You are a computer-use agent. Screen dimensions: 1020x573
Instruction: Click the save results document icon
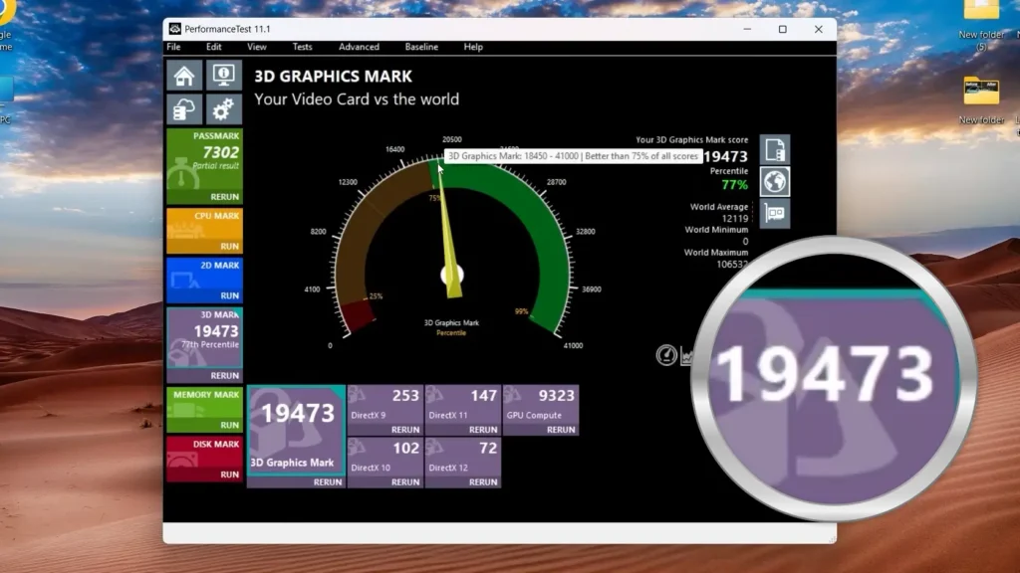point(775,150)
